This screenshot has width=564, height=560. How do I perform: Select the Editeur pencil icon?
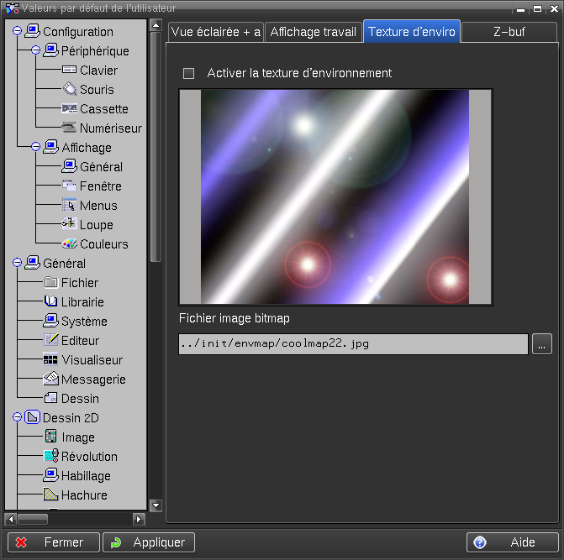[x=50, y=340]
